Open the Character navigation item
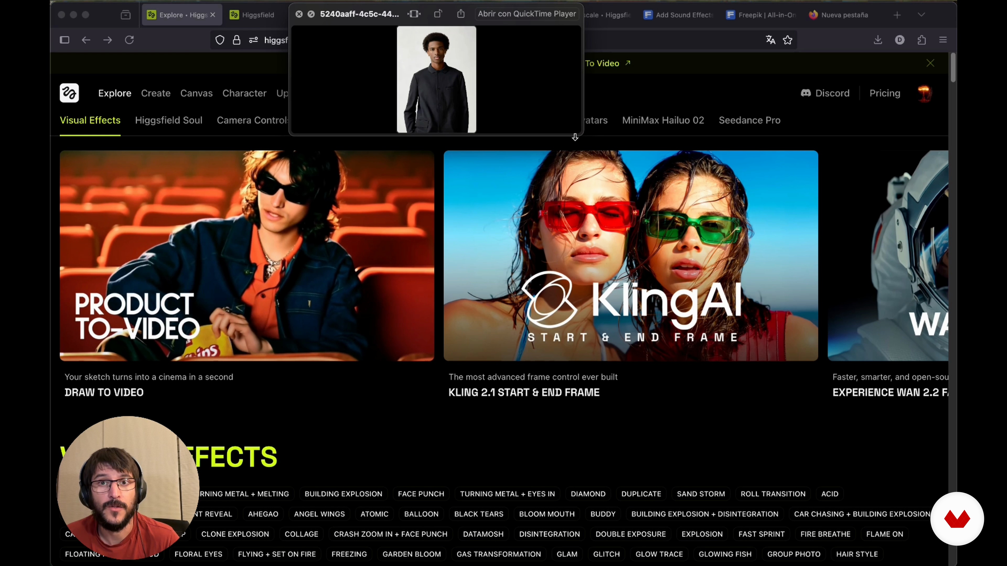Screen dimensions: 1007x566 [x=244, y=93]
